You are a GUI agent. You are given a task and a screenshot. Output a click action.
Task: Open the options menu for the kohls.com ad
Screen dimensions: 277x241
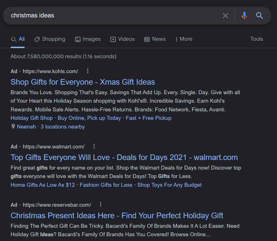point(88,71)
